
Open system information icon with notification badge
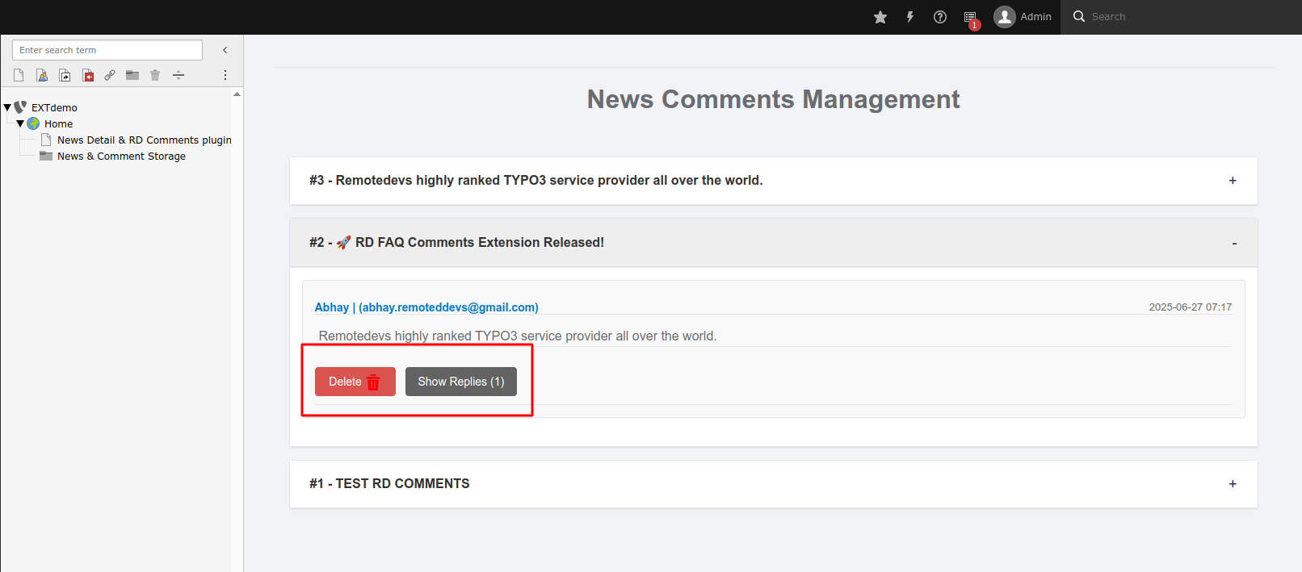(971, 19)
